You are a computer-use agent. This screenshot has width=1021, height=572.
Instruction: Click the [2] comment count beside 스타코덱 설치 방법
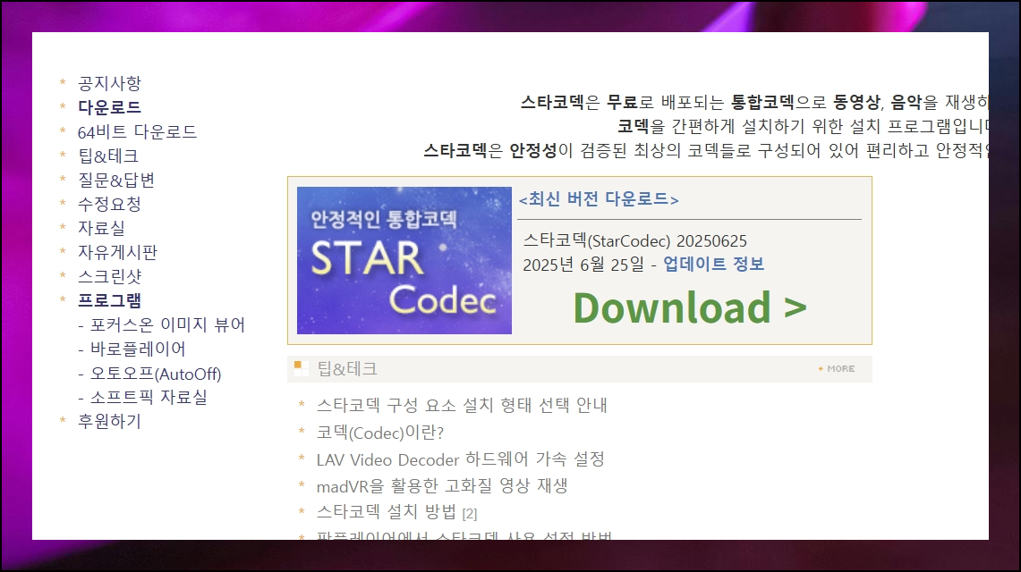470,514
